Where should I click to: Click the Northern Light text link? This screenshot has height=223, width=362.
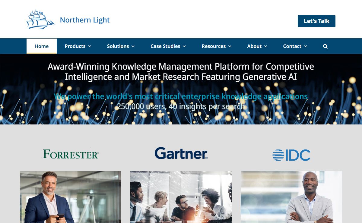(85, 20)
